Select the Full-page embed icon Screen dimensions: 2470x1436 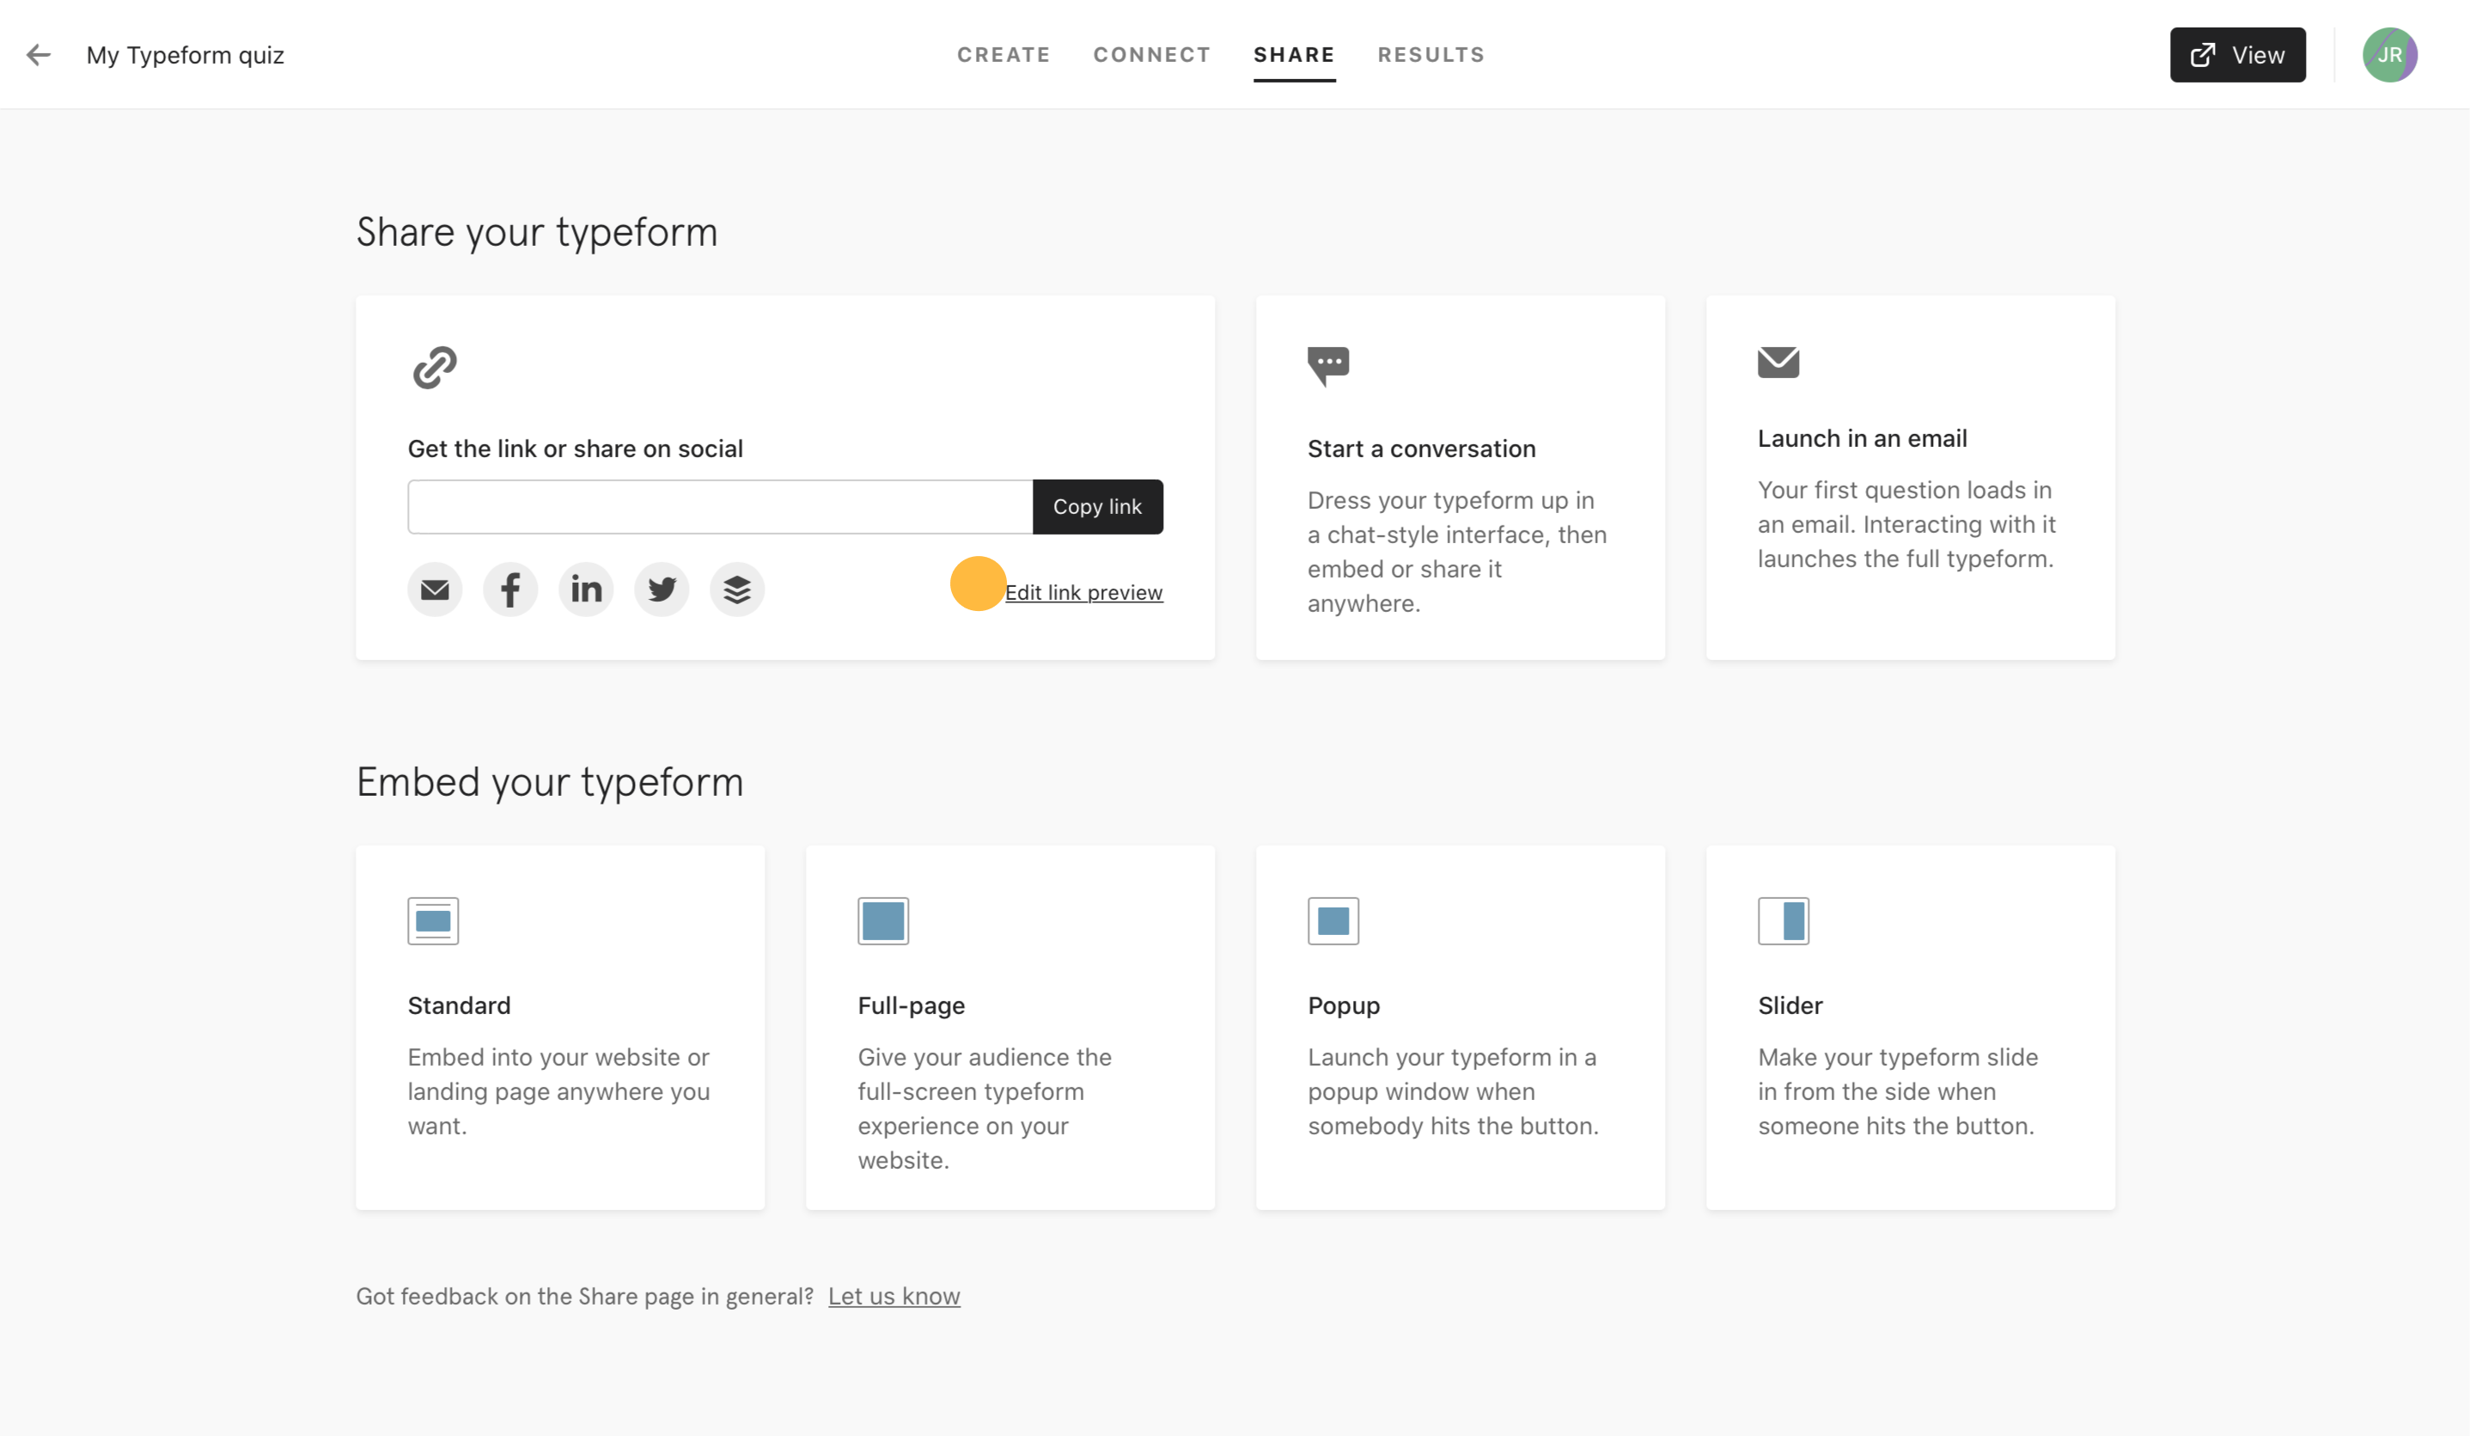click(x=883, y=920)
